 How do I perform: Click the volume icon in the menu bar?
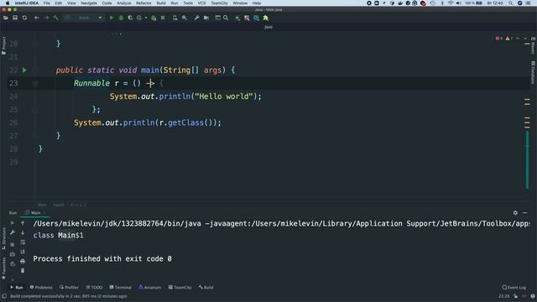point(459,3)
